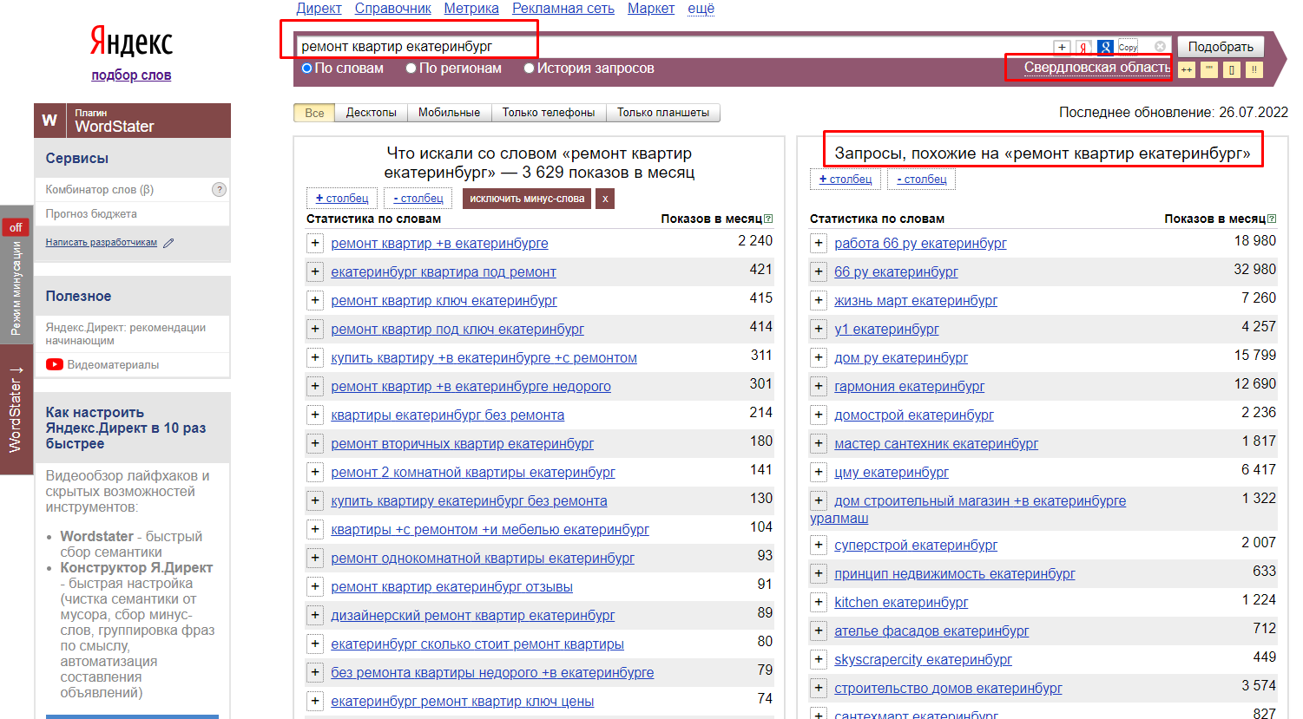The width and height of the screenshot is (1303, 719).
Task: Click - столбец in the similar queries panel
Action: [922, 180]
